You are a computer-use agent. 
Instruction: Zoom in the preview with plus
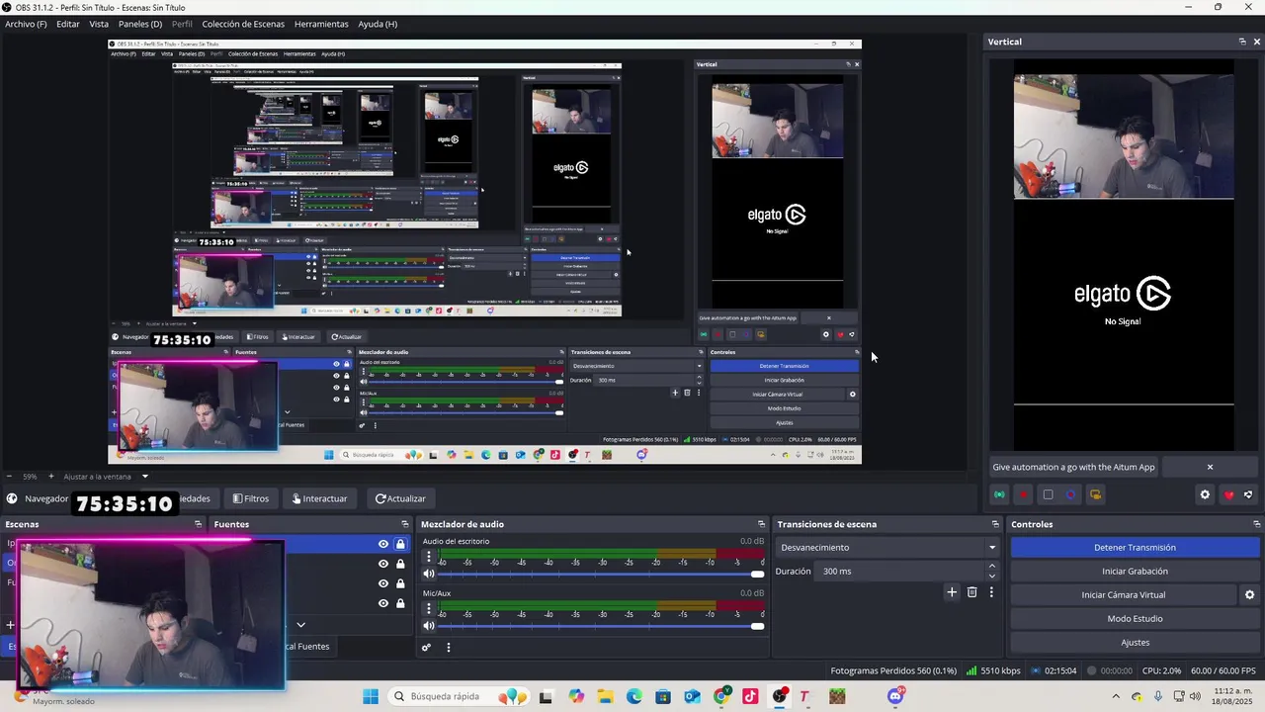click(51, 477)
